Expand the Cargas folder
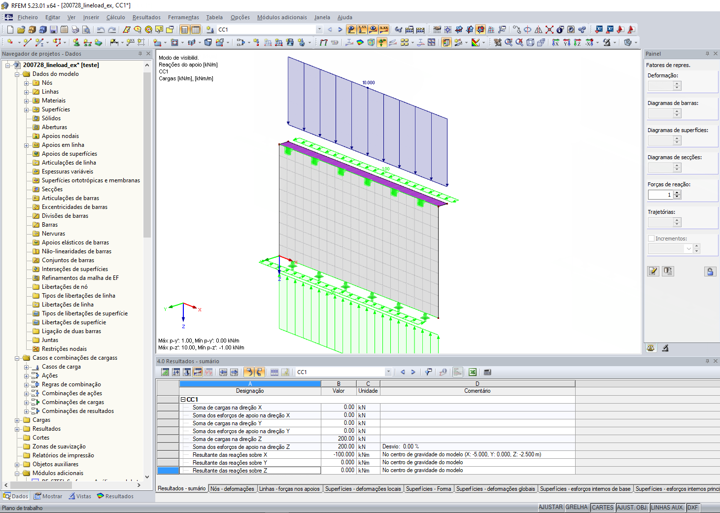Screen dimensions: 720x513 (x=17, y=420)
